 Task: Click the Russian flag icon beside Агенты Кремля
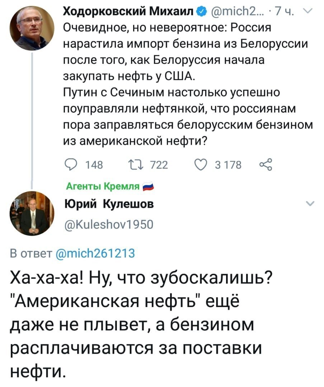point(149,187)
